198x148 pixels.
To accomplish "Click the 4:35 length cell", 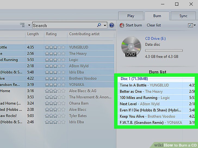I will coord(30,47).
